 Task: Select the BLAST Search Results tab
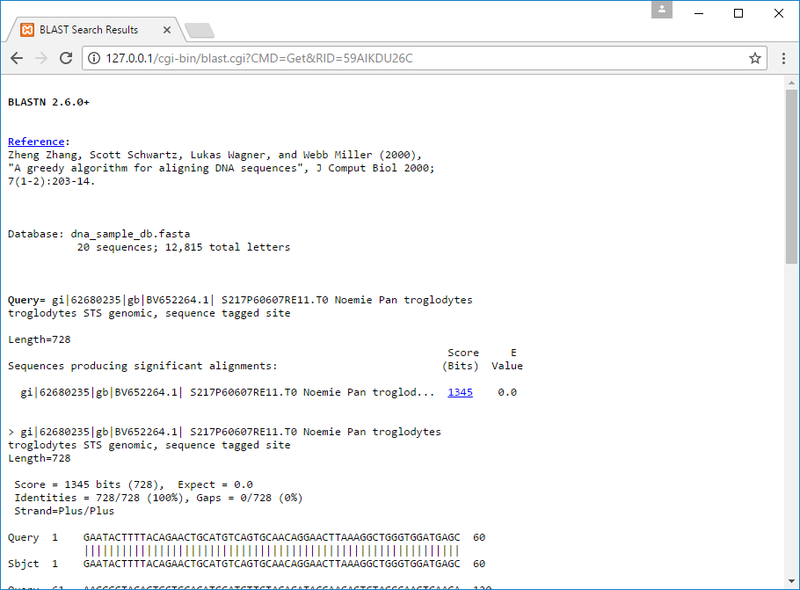[95, 30]
